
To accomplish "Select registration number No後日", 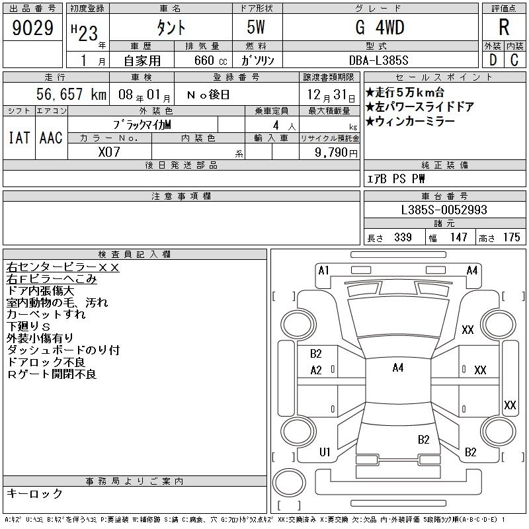I will (208, 95).
